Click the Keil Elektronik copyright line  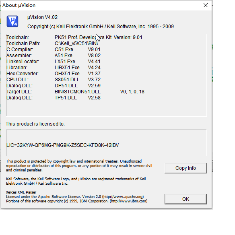(101, 27)
